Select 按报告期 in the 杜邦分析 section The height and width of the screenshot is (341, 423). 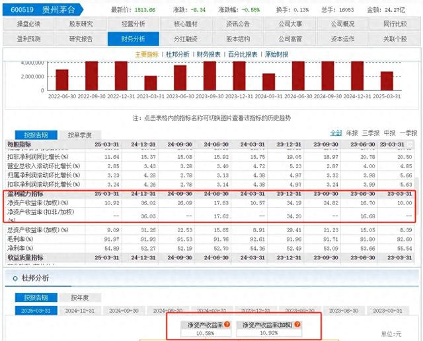[36, 297]
